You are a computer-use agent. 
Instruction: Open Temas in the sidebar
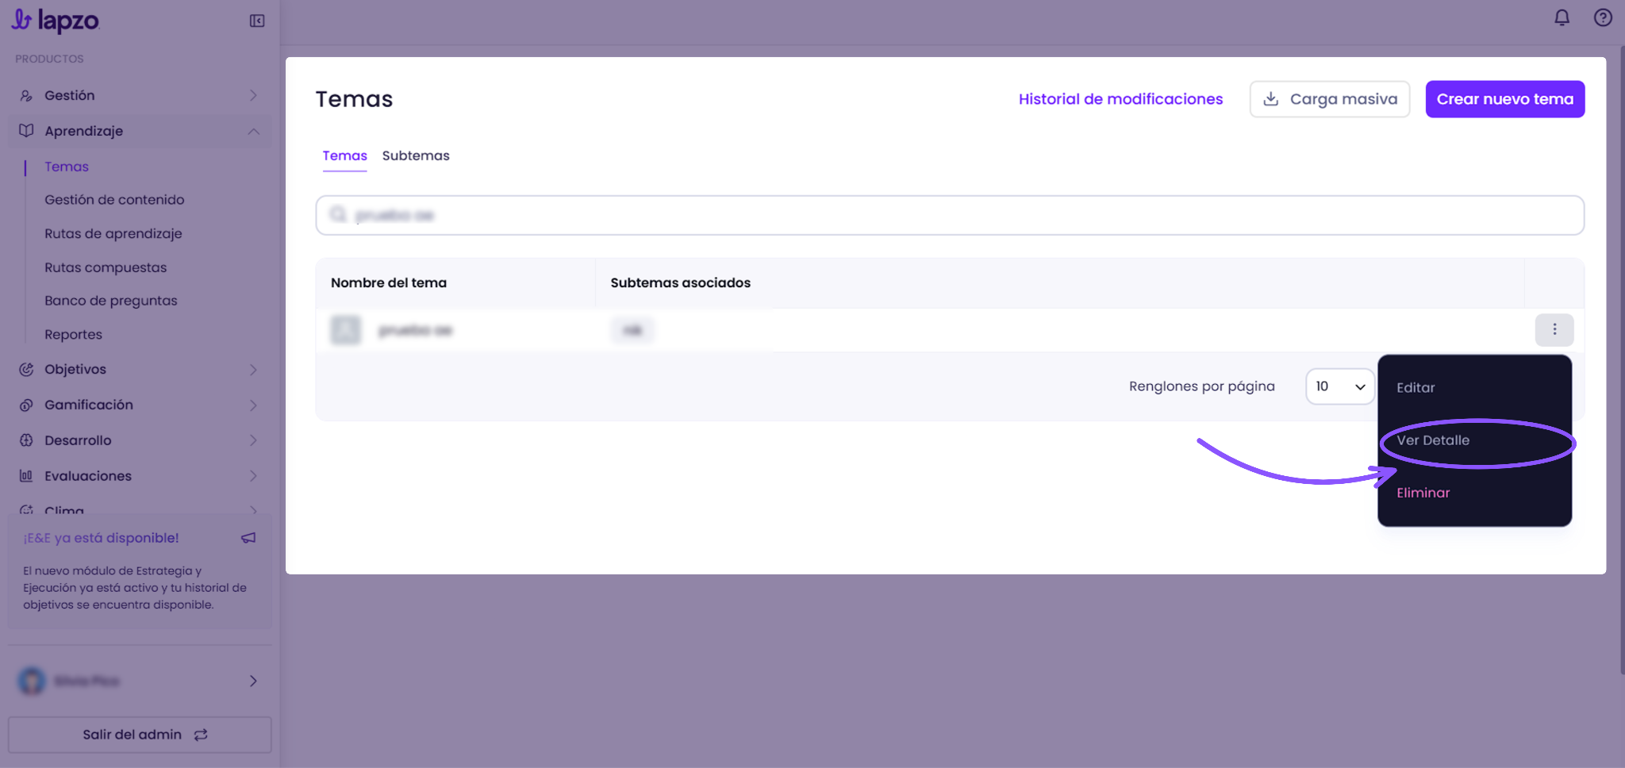[x=67, y=167]
